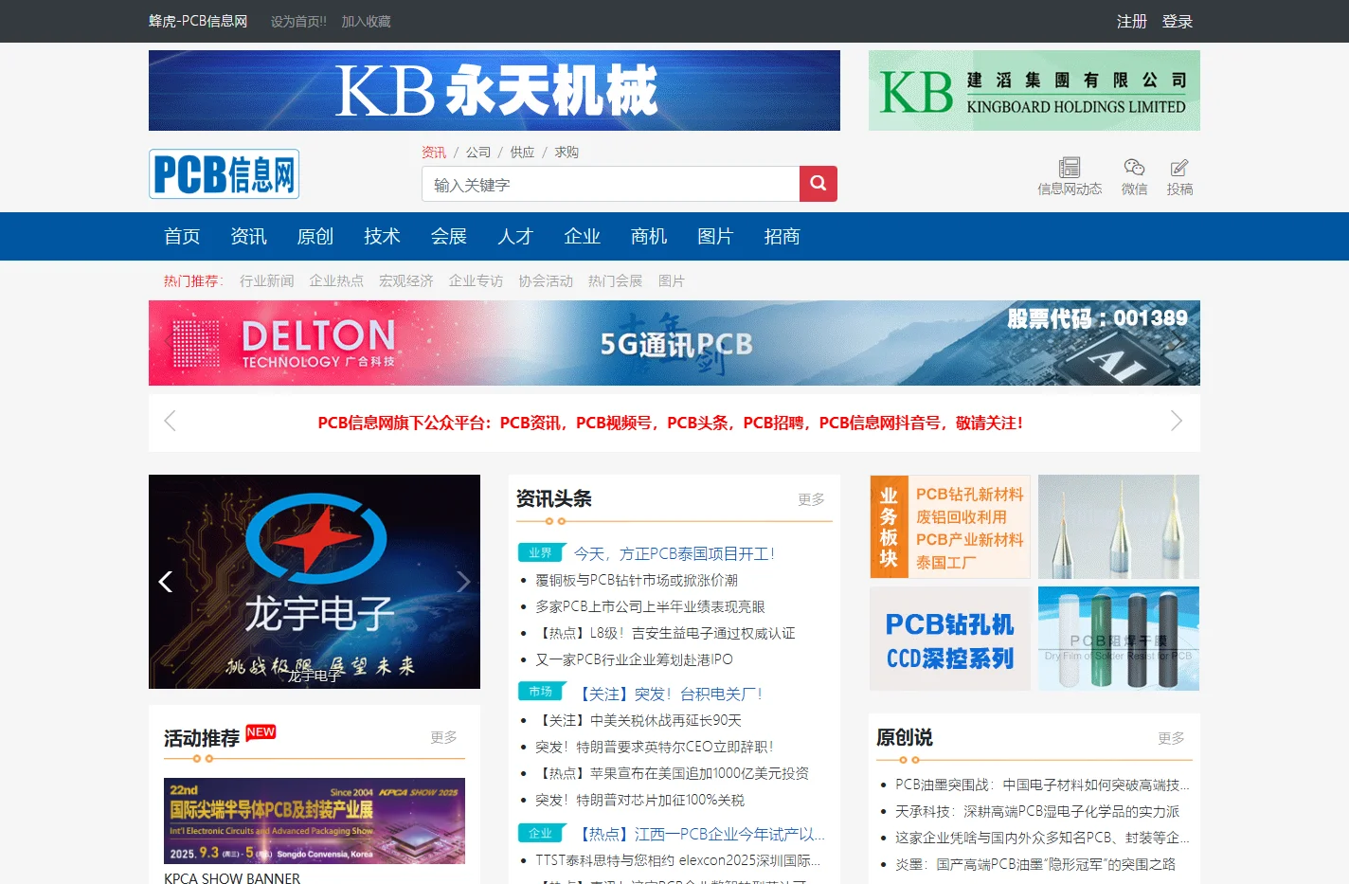Click 注册 in the top bar
Screen dimensions: 1349x884
[1132, 21]
